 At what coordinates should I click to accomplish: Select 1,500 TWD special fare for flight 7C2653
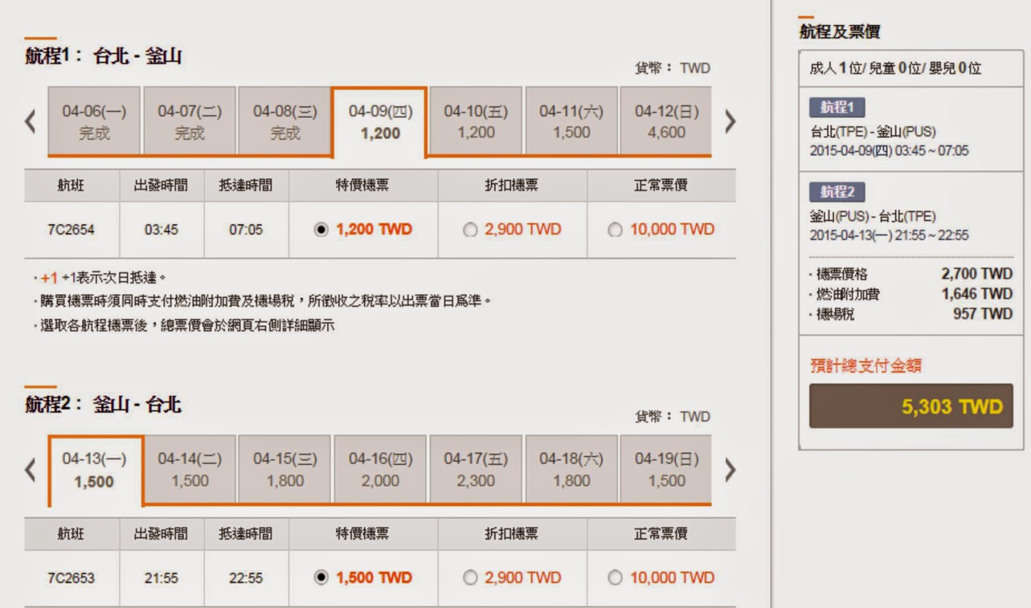point(321,578)
